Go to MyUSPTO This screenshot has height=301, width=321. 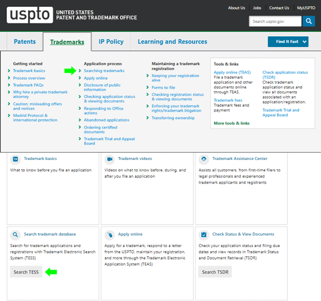[x=306, y=8]
